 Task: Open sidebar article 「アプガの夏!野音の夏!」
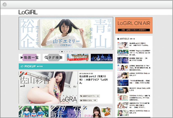[x=134, y=83]
